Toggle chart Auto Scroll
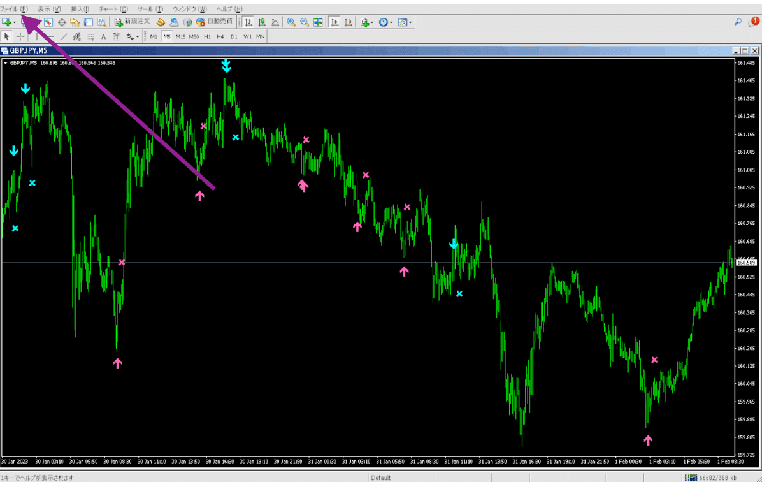The image size is (762, 482). point(334,22)
